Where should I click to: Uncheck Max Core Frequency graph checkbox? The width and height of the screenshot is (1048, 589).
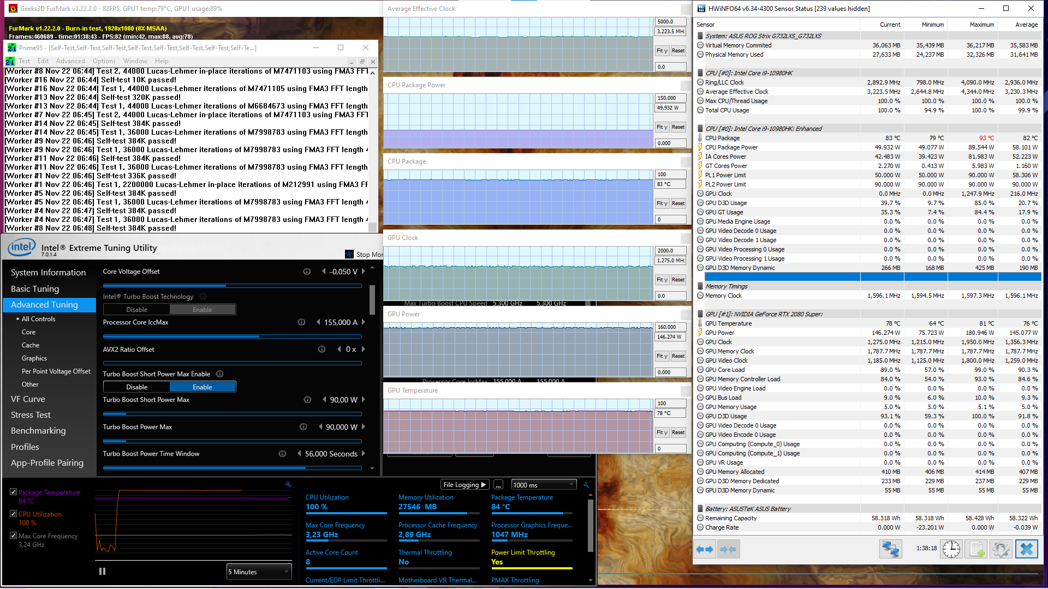click(x=13, y=536)
